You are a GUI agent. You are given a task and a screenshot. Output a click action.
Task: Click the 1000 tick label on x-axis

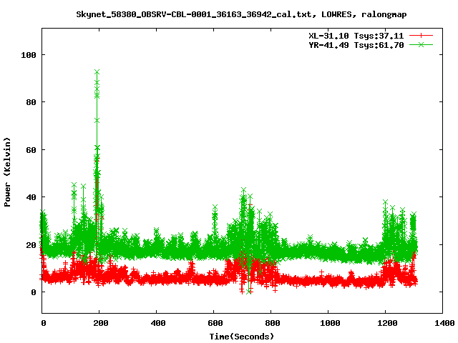329,324
